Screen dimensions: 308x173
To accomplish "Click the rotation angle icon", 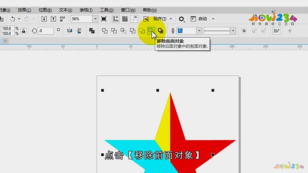I will coord(34,31).
